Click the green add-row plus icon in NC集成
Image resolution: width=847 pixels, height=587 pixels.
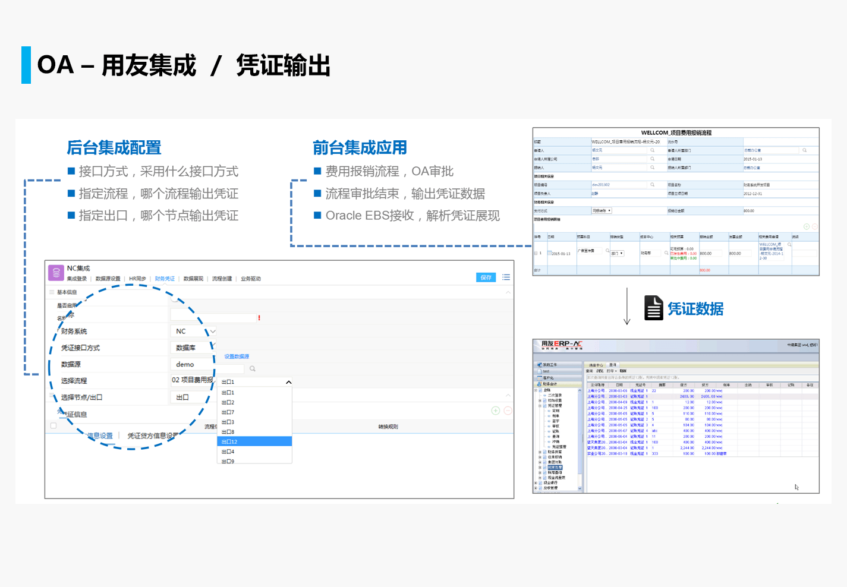point(495,411)
